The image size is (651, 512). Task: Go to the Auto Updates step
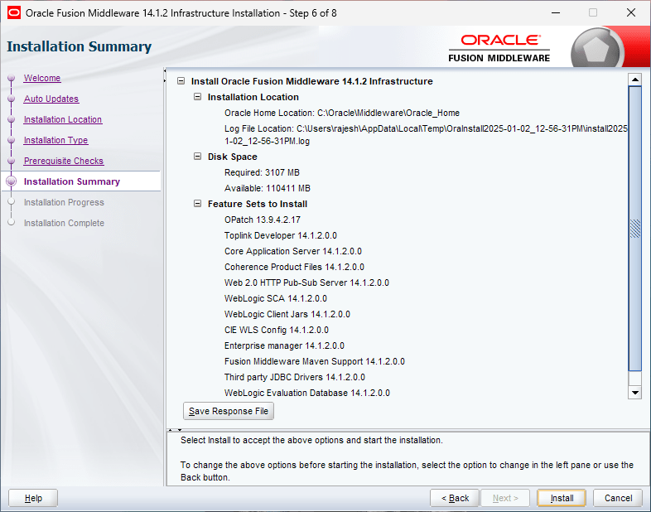tap(51, 99)
